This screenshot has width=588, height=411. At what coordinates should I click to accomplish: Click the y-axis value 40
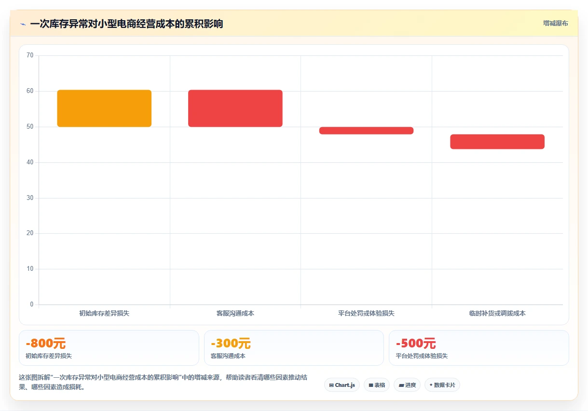[30, 162]
